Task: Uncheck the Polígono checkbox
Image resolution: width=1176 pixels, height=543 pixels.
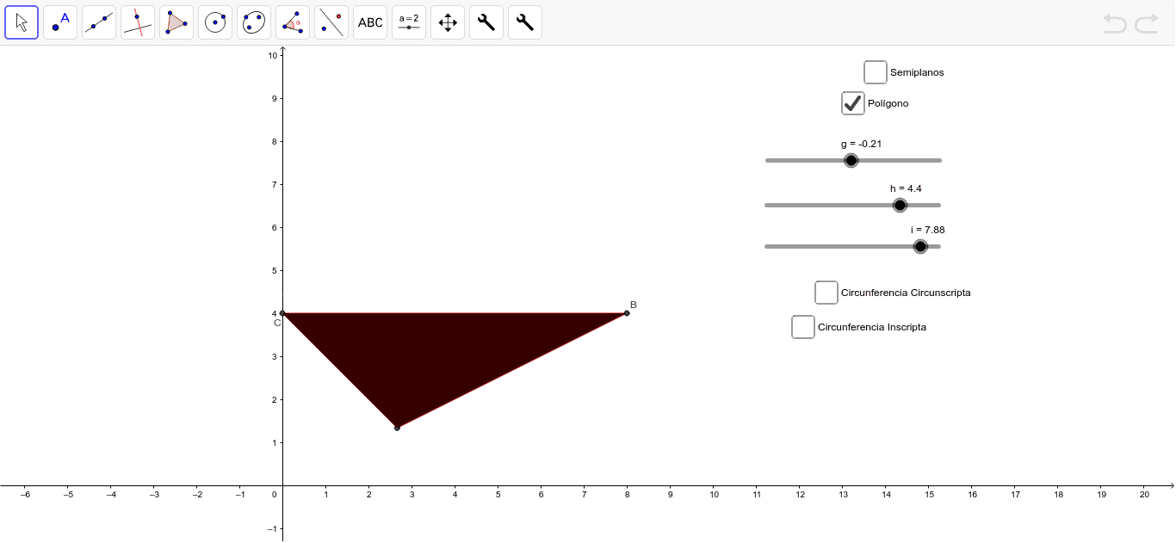Action: pyautogui.click(x=853, y=103)
